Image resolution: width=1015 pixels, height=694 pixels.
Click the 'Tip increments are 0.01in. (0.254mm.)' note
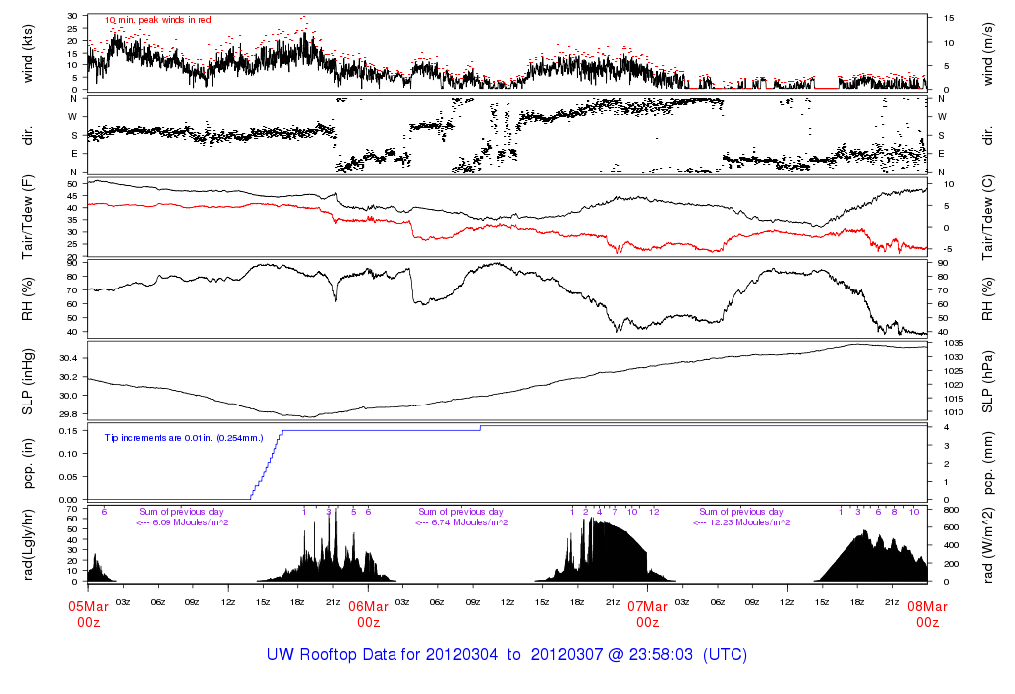click(183, 438)
